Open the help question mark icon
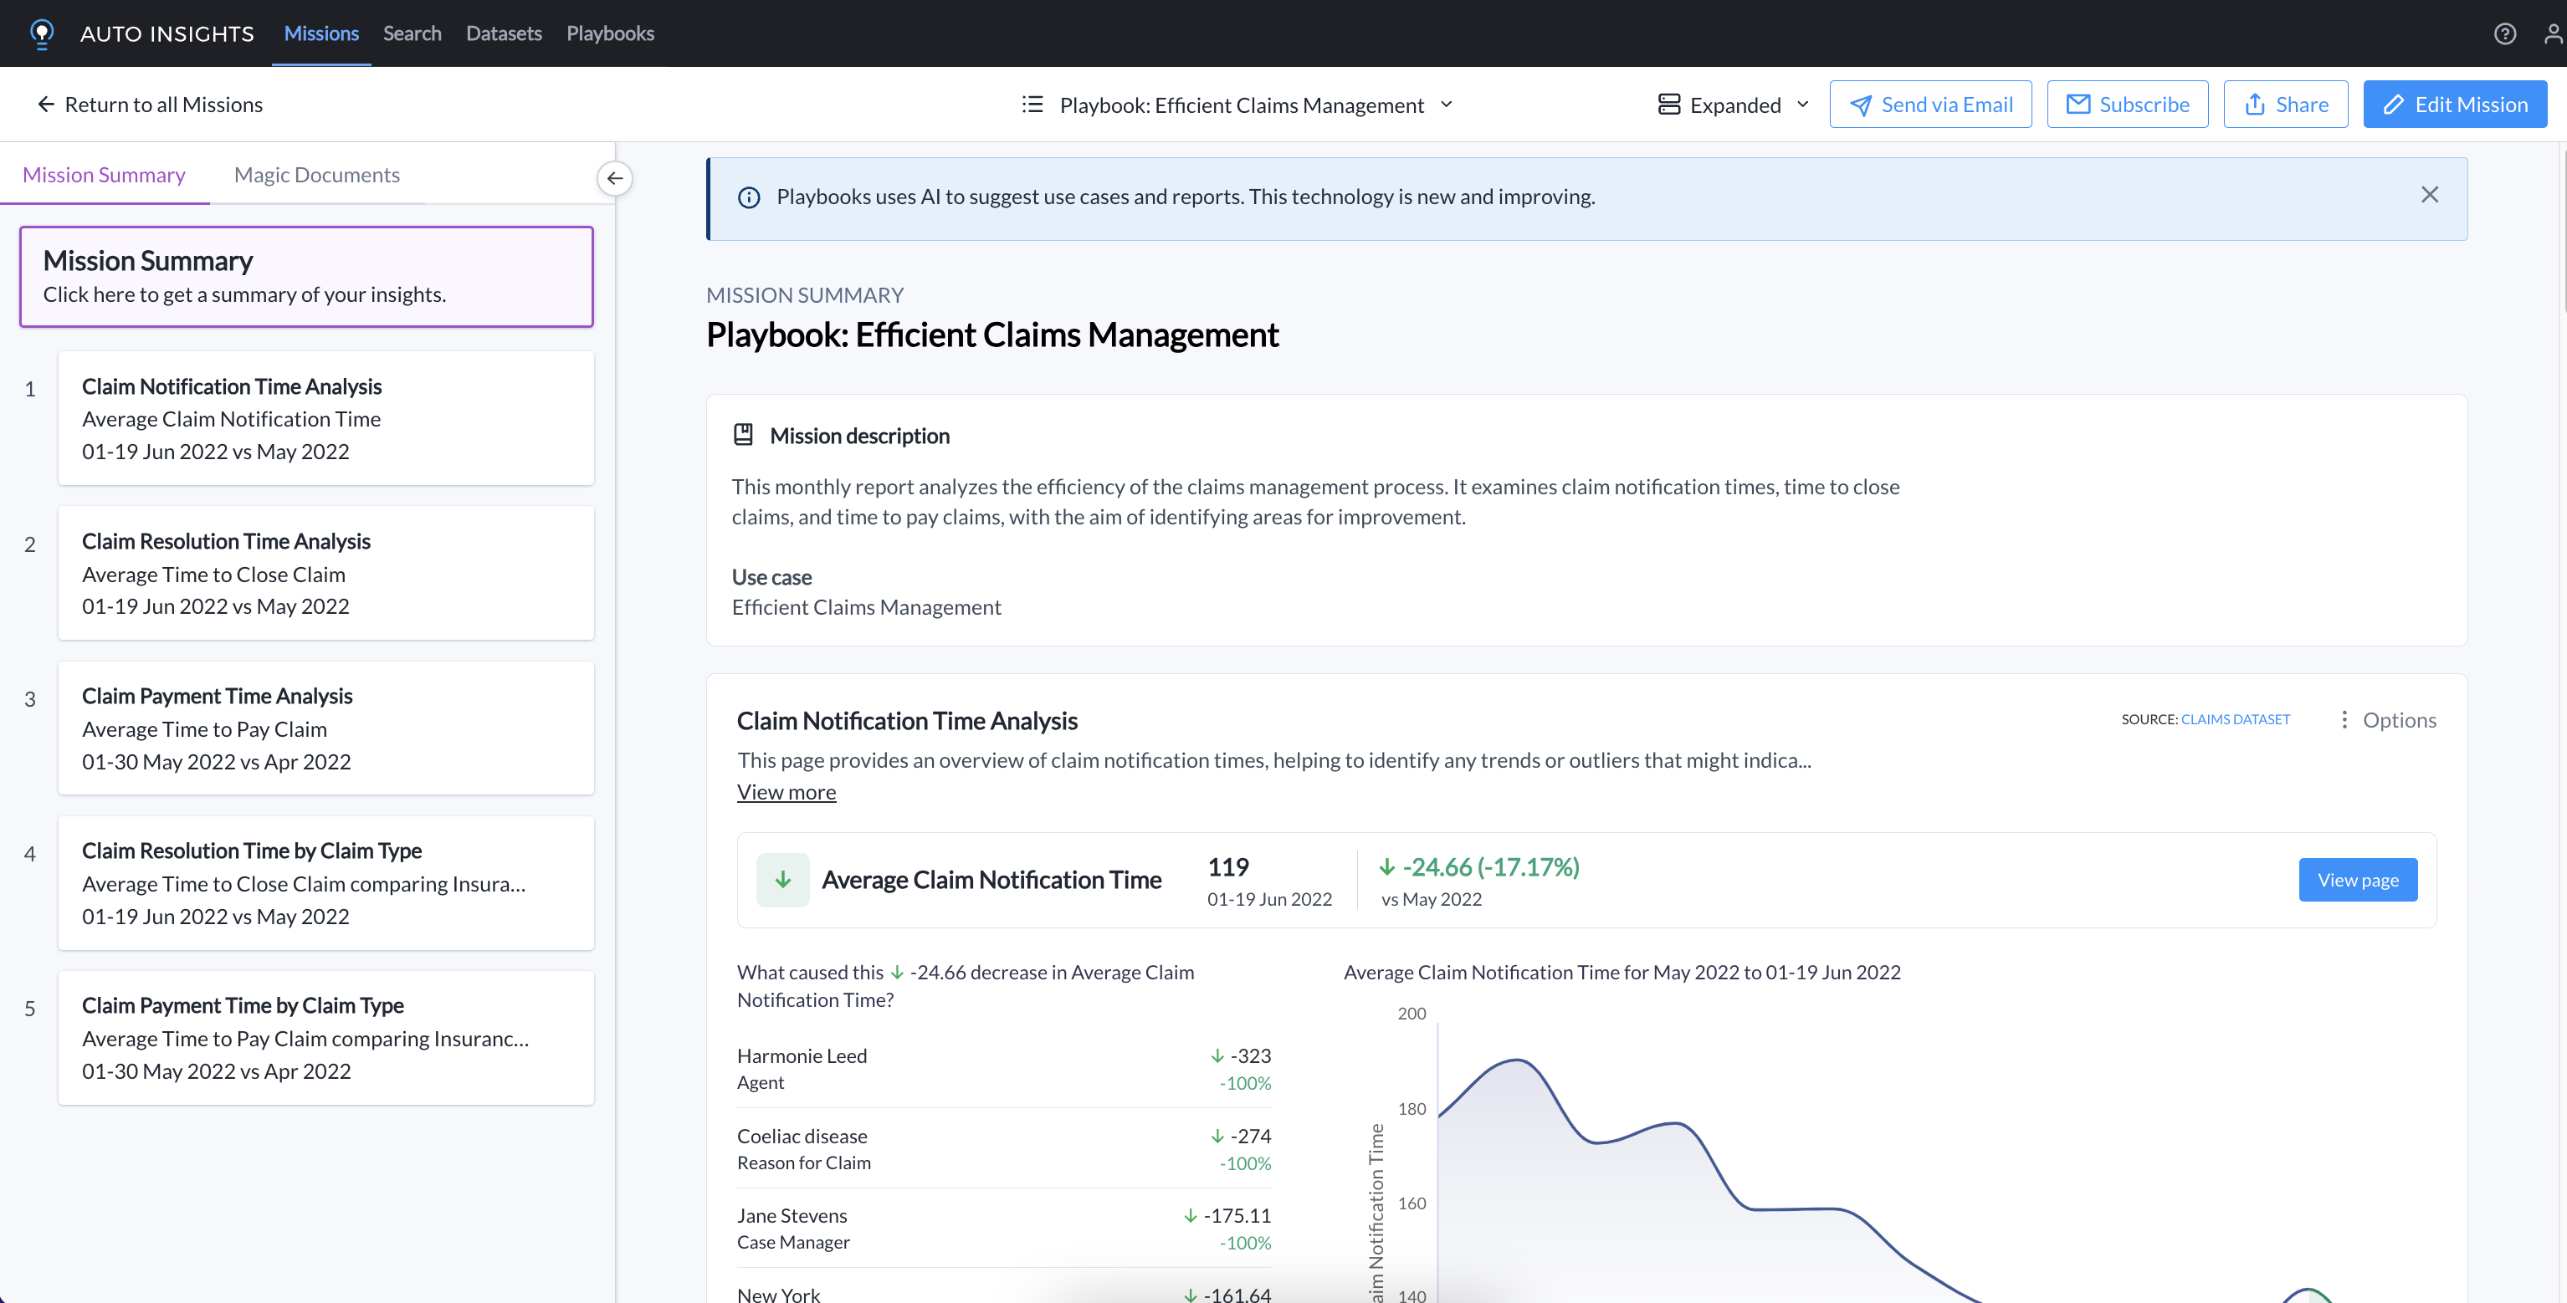2567x1303 pixels. pos(2504,33)
